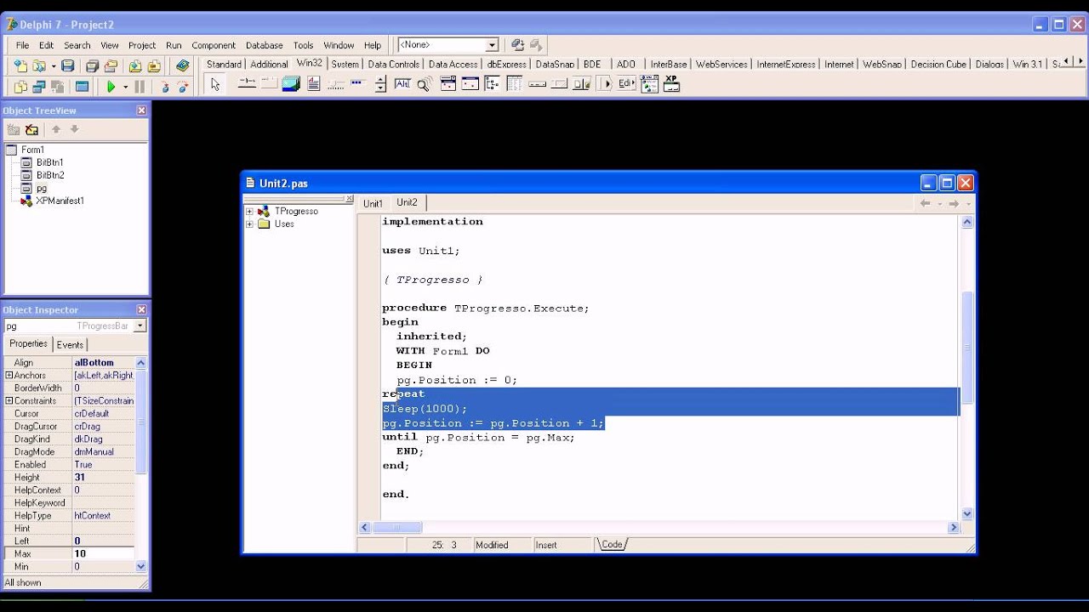Viewport: 1089px width, 612px height.
Task: Click the Code tab below editor
Action: [613, 545]
